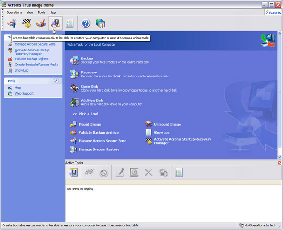Open the View menu

30,12
